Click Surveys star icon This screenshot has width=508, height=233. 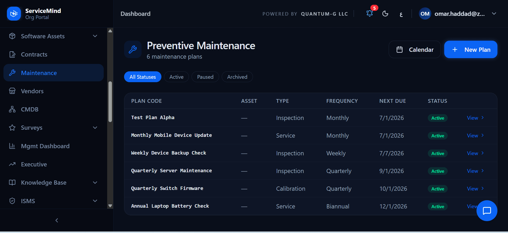pos(12,128)
